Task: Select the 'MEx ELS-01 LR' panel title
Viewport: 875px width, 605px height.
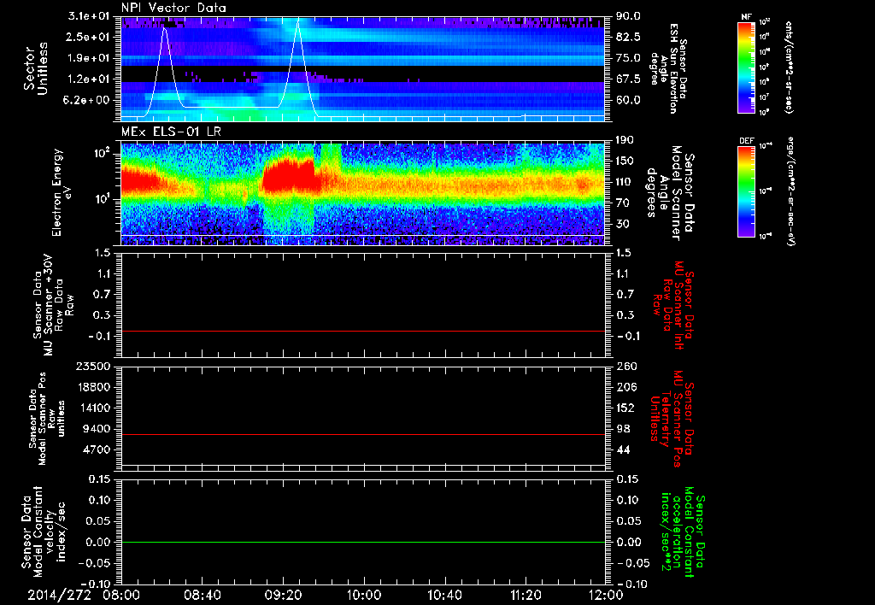Action: pyautogui.click(x=171, y=132)
